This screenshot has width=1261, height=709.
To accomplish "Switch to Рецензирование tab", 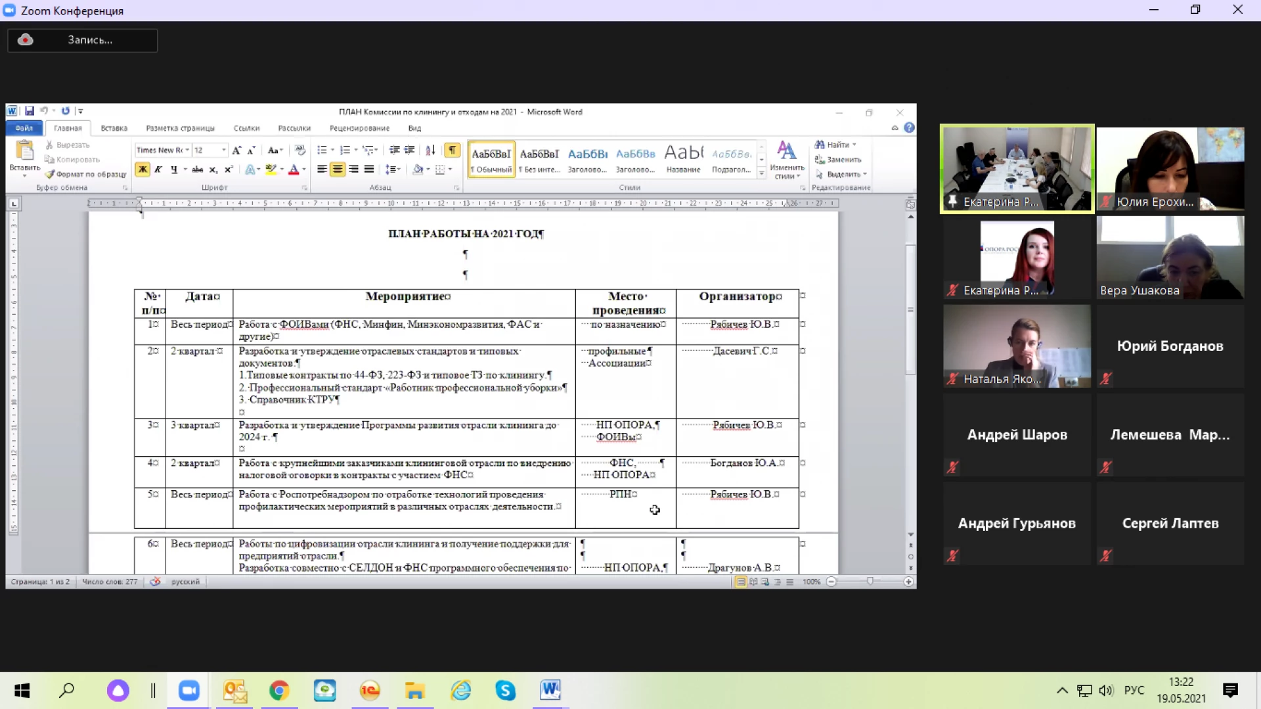I will point(359,128).
